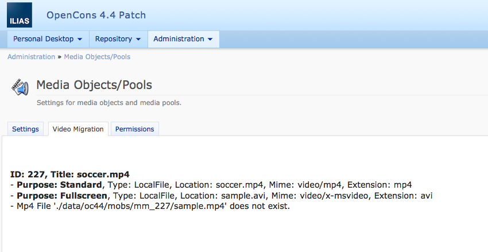Follow the Administration breadcrumb link
Image resolution: width=488 pixels, height=252 pixels.
point(31,57)
